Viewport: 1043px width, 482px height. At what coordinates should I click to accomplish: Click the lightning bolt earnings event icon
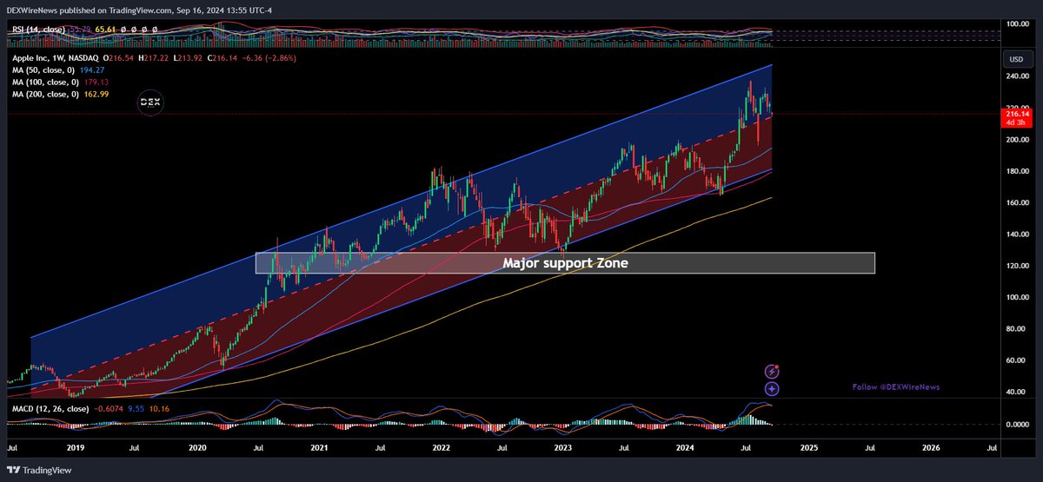pos(772,372)
